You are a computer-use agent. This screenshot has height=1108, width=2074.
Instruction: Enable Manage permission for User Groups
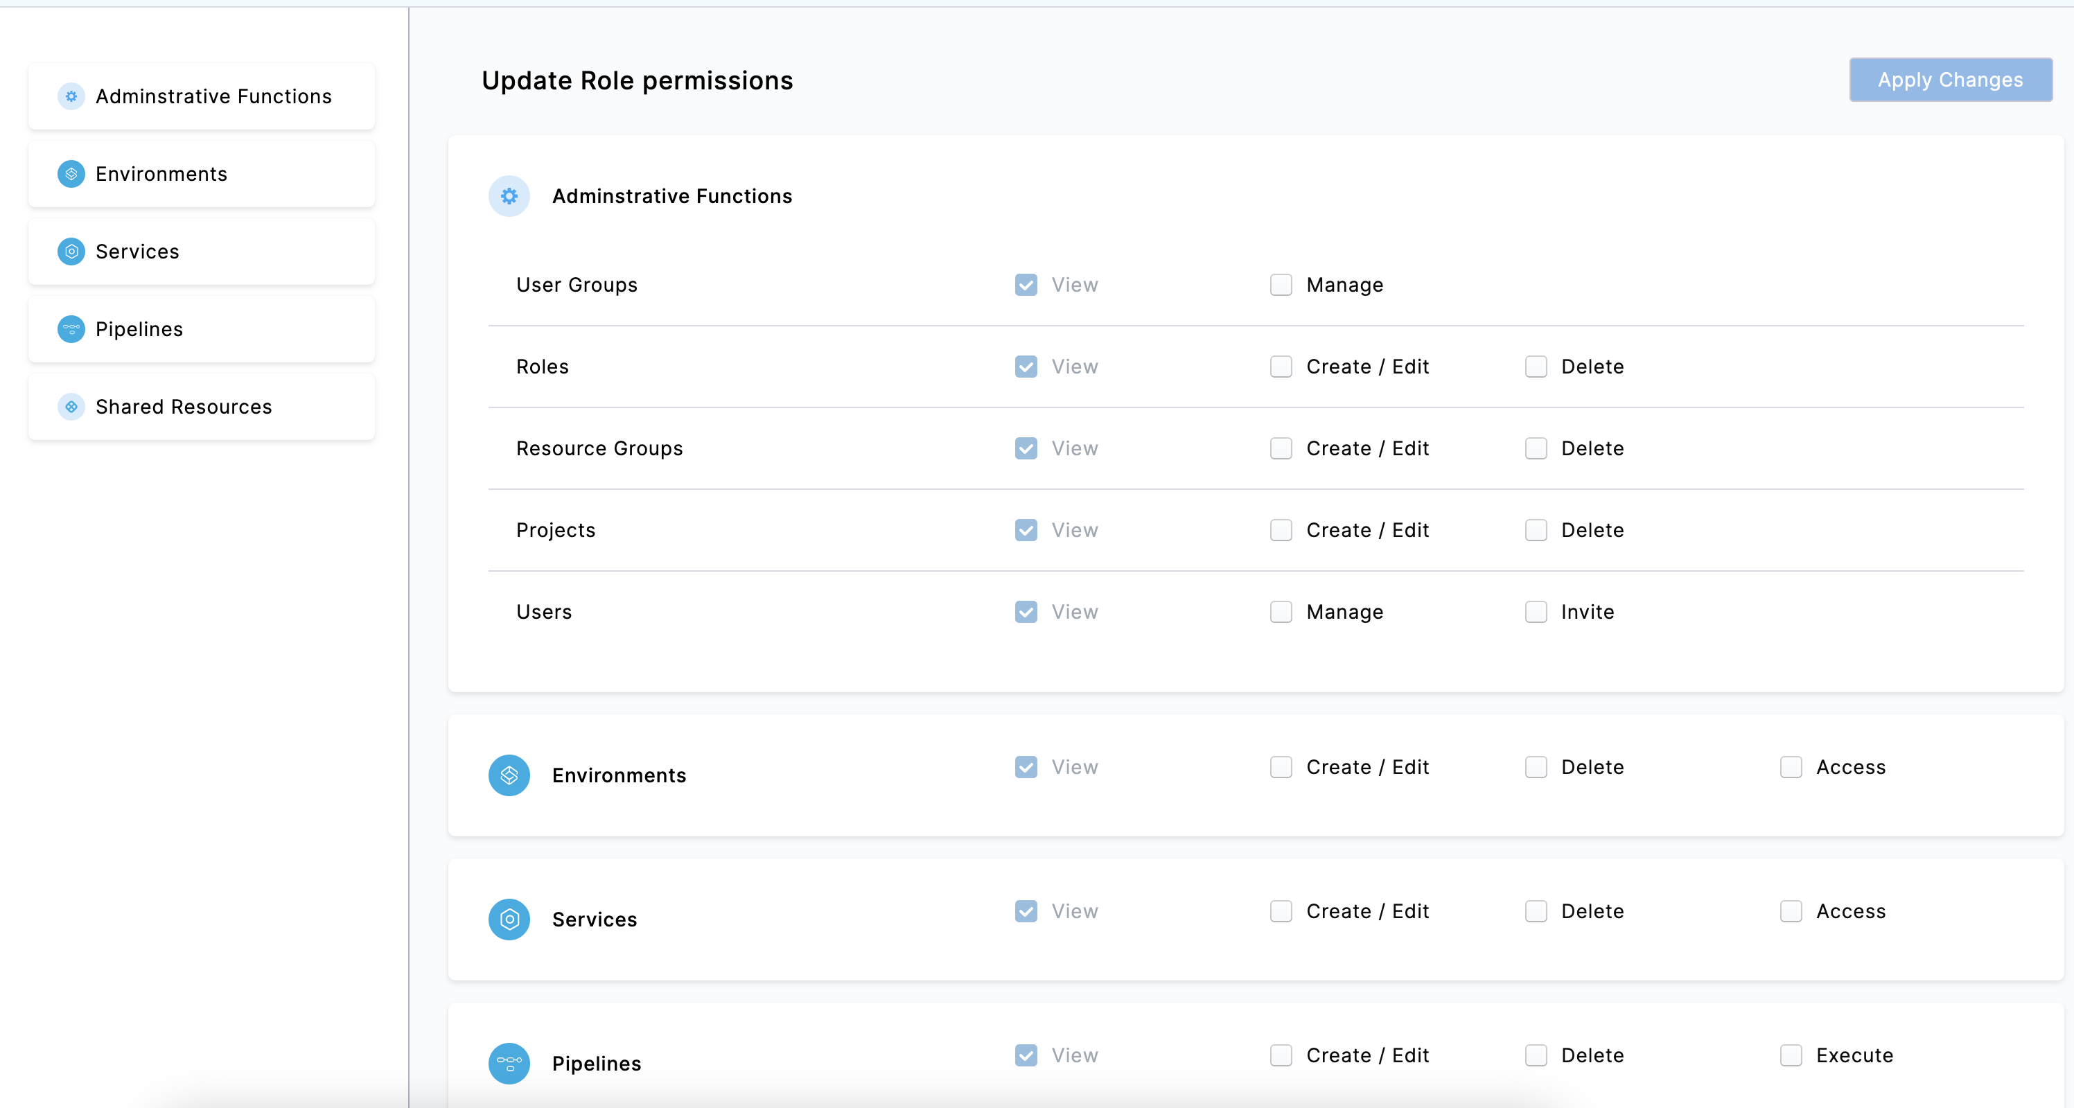1281,285
